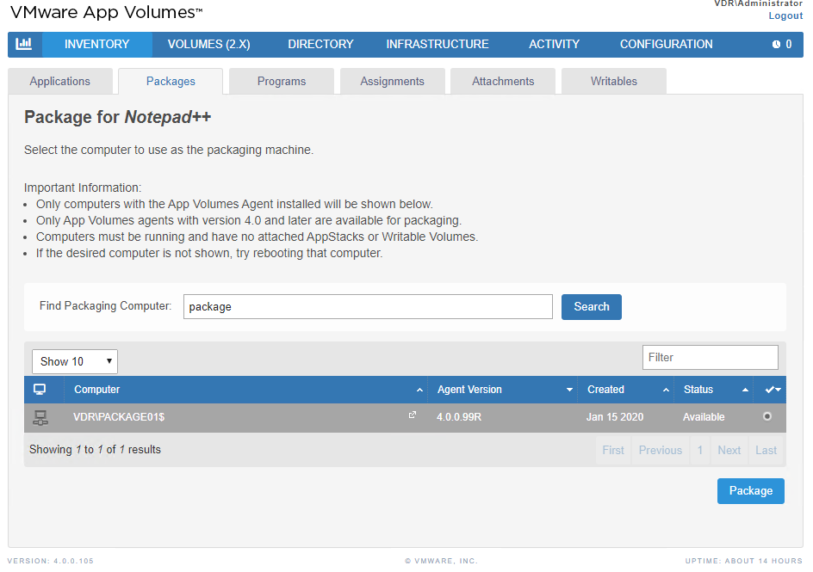Viewport: 813px width, 572px height.
Task: Switch to the Assignments tab
Action: pos(392,81)
